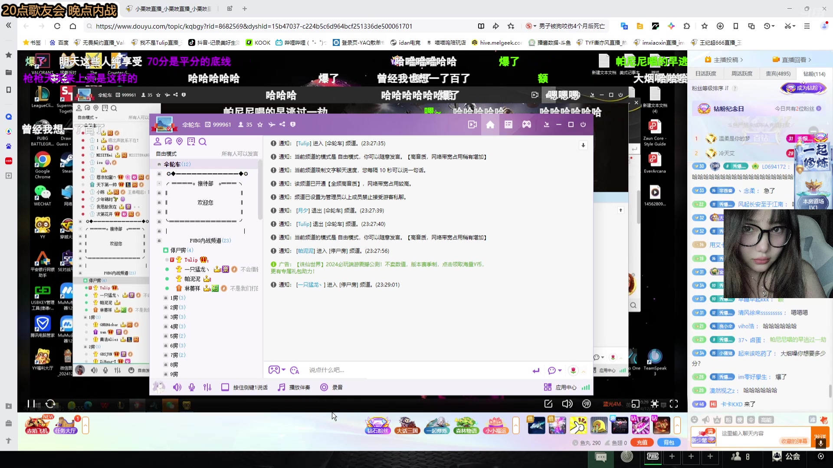Viewport: 833px width, 468px height.
Task: Switch to 钻粉(114) tab
Action: pyautogui.click(x=814, y=74)
